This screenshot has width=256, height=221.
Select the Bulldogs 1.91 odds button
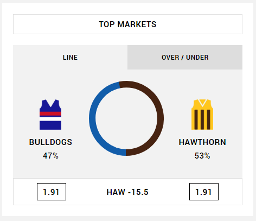click(52, 192)
